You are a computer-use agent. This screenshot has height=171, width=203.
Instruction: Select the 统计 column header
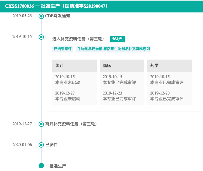tap(74, 66)
